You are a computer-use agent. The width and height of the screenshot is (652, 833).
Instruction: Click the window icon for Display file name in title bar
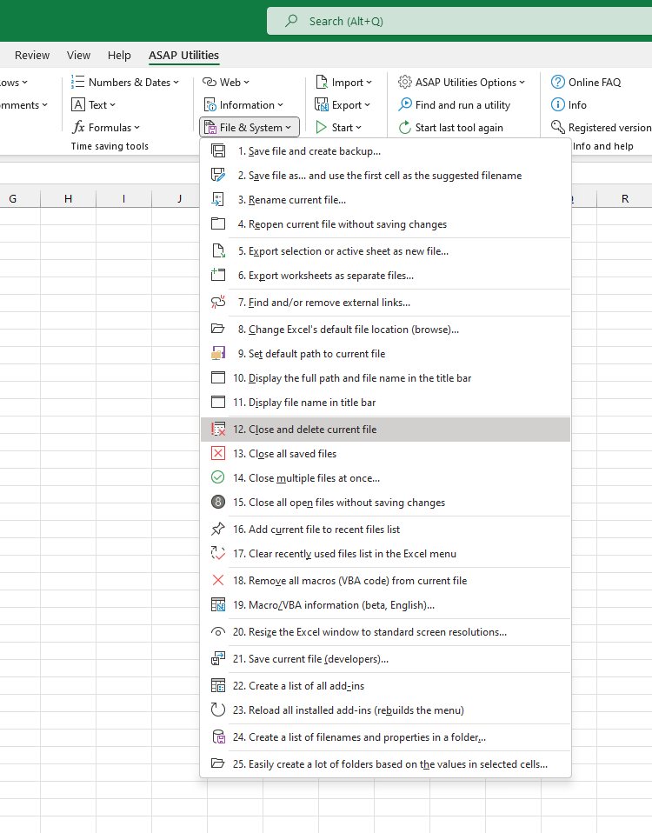click(217, 403)
